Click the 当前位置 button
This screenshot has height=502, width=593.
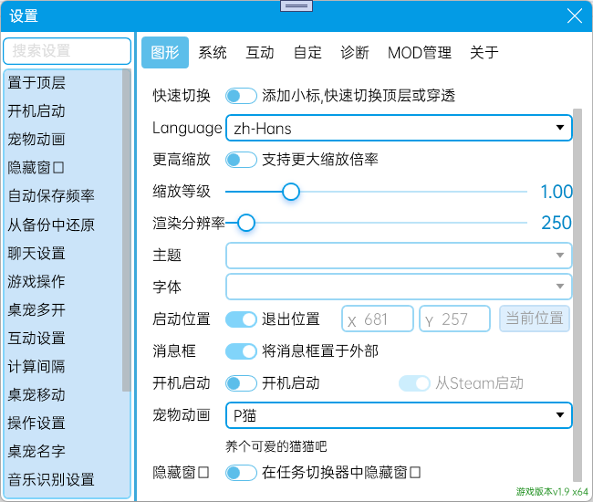tap(535, 319)
